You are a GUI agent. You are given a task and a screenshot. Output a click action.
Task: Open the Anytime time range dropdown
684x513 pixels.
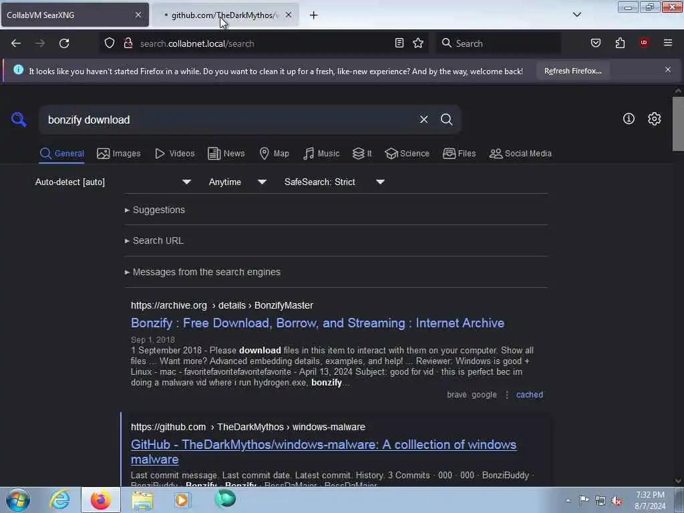[237, 182]
